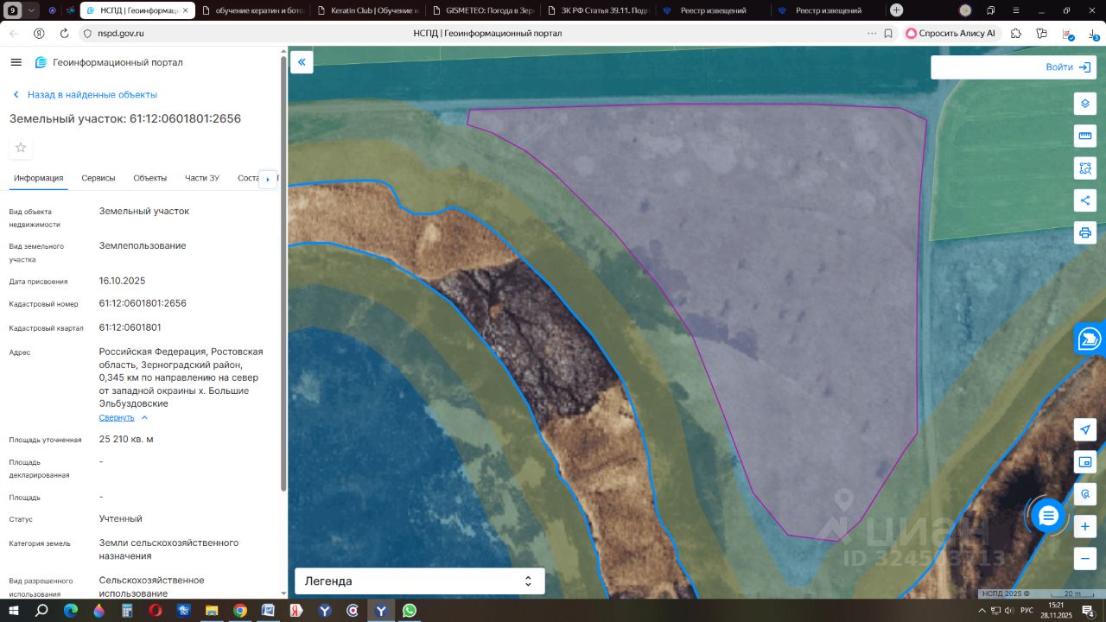Screen dimensions: 1106x622
Task: Bookmark this page in the address bar
Action: click(x=888, y=34)
